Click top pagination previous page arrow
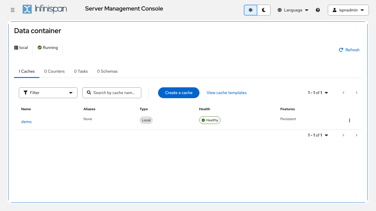 [x=343, y=93]
